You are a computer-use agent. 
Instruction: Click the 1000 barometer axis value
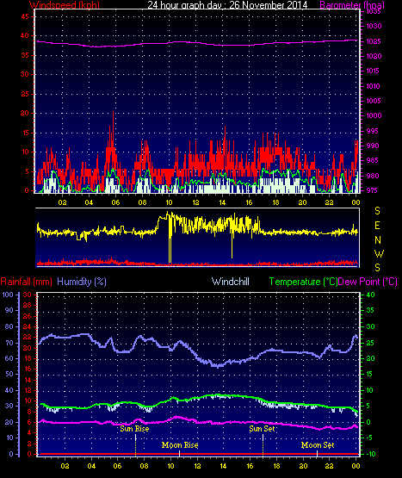coord(374,115)
